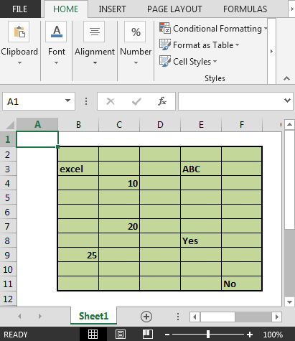Select cell E3 containing ABC
This screenshot has width=295, height=341.
(x=201, y=169)
